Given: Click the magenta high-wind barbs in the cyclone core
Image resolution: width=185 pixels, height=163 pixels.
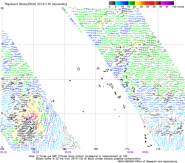Looking at the screenshot, I should (x=30, y=119).
